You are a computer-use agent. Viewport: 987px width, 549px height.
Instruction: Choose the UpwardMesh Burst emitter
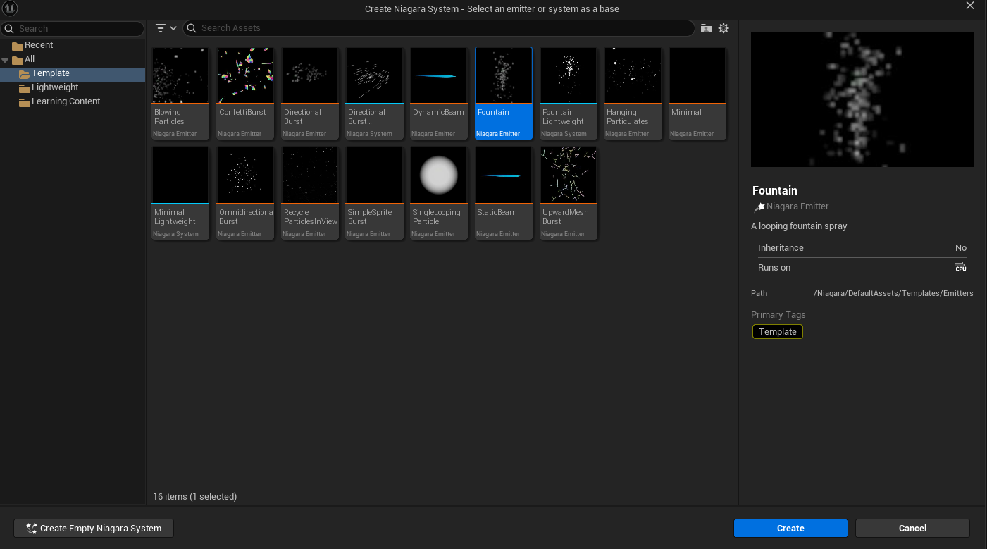tap(569, 193)
